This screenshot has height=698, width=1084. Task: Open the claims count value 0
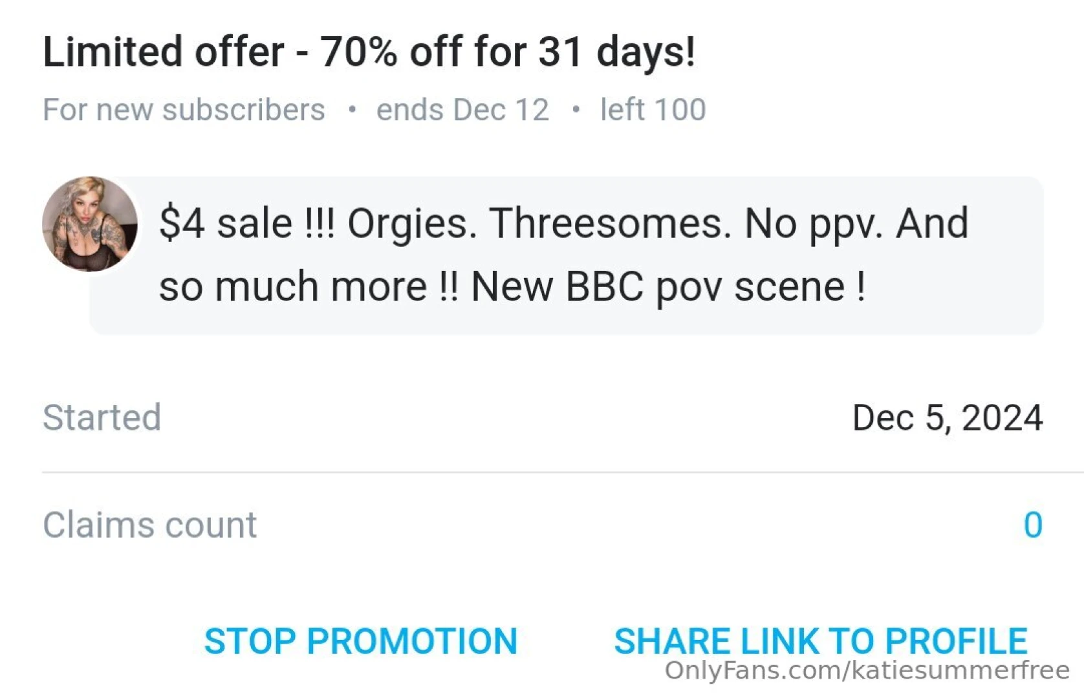[x=1032, y=525]
